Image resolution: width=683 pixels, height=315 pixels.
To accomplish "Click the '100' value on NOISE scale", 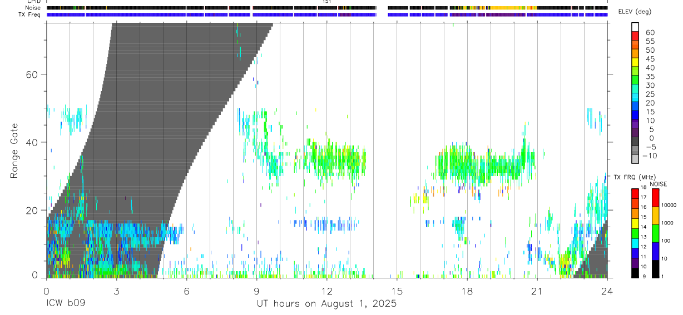I will tap(666, 241).
